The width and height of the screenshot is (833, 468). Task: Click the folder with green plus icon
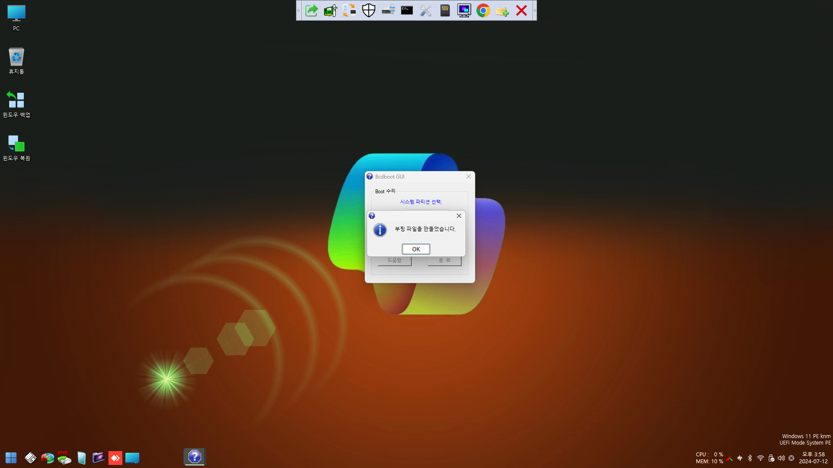coord(502,10)
